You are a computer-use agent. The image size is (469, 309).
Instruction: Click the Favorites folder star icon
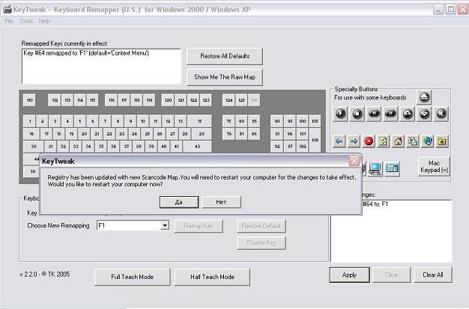442,141
